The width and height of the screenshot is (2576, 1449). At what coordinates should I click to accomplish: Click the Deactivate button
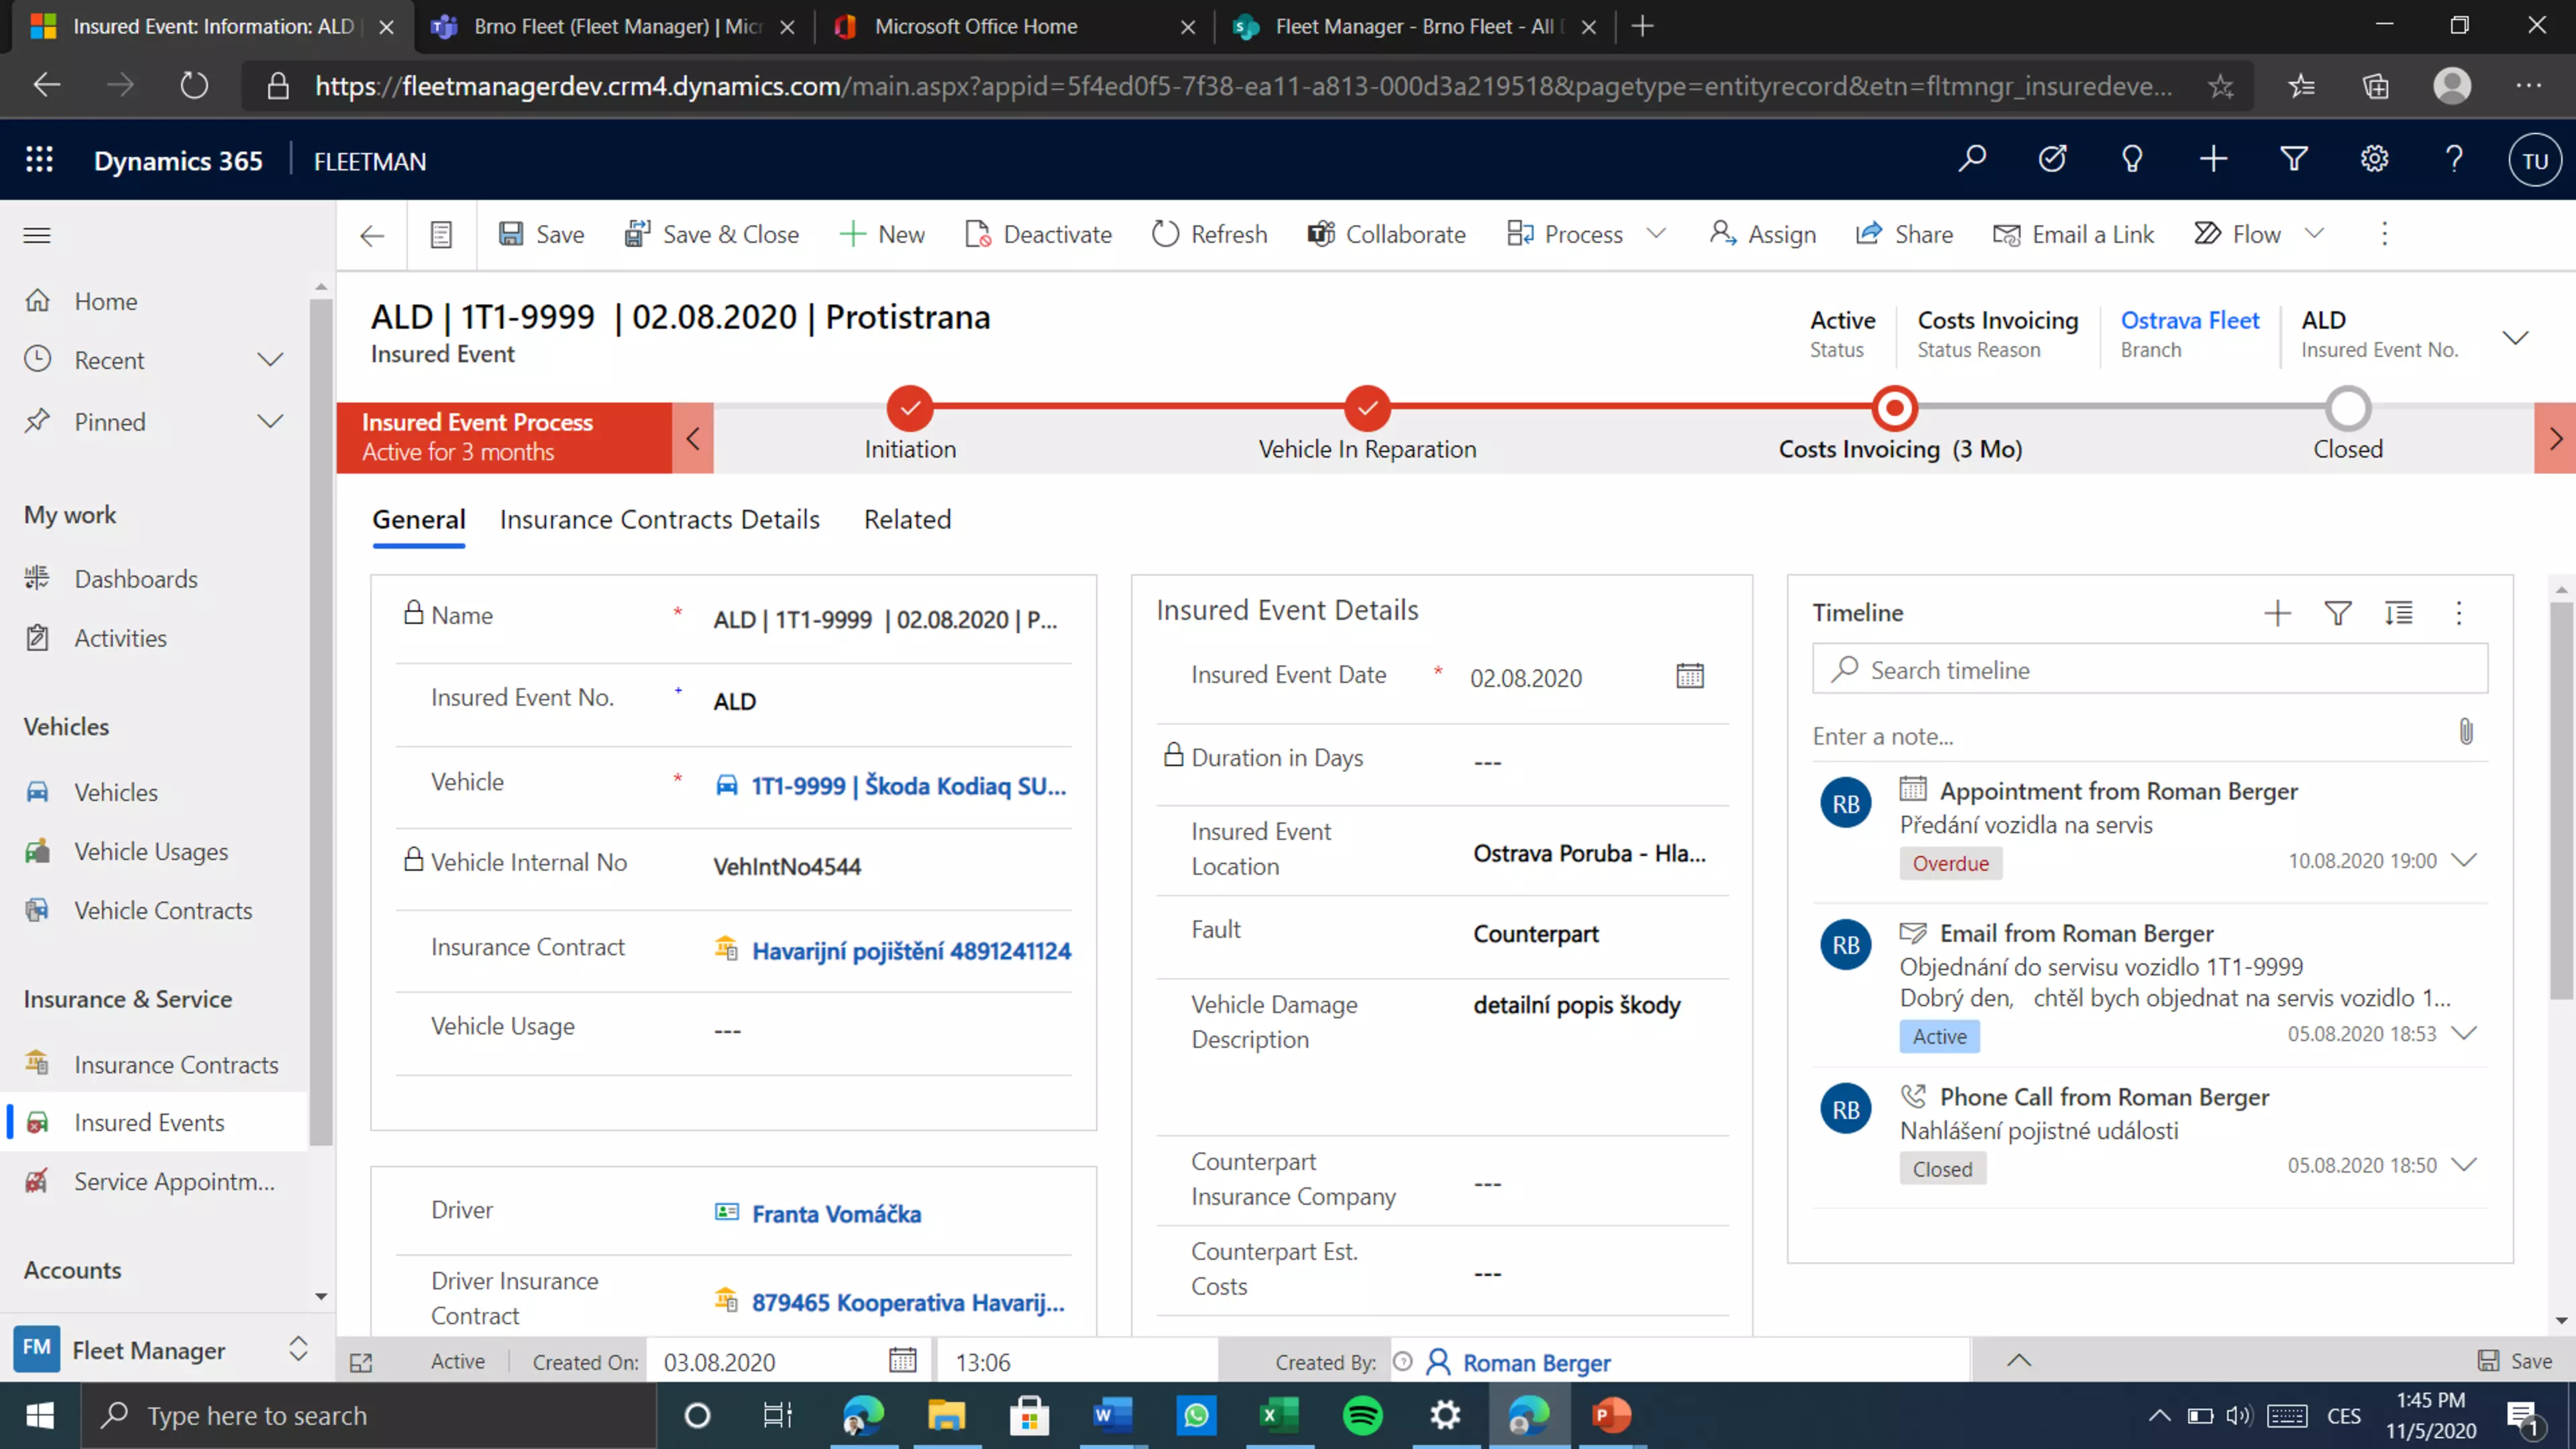1038,234
